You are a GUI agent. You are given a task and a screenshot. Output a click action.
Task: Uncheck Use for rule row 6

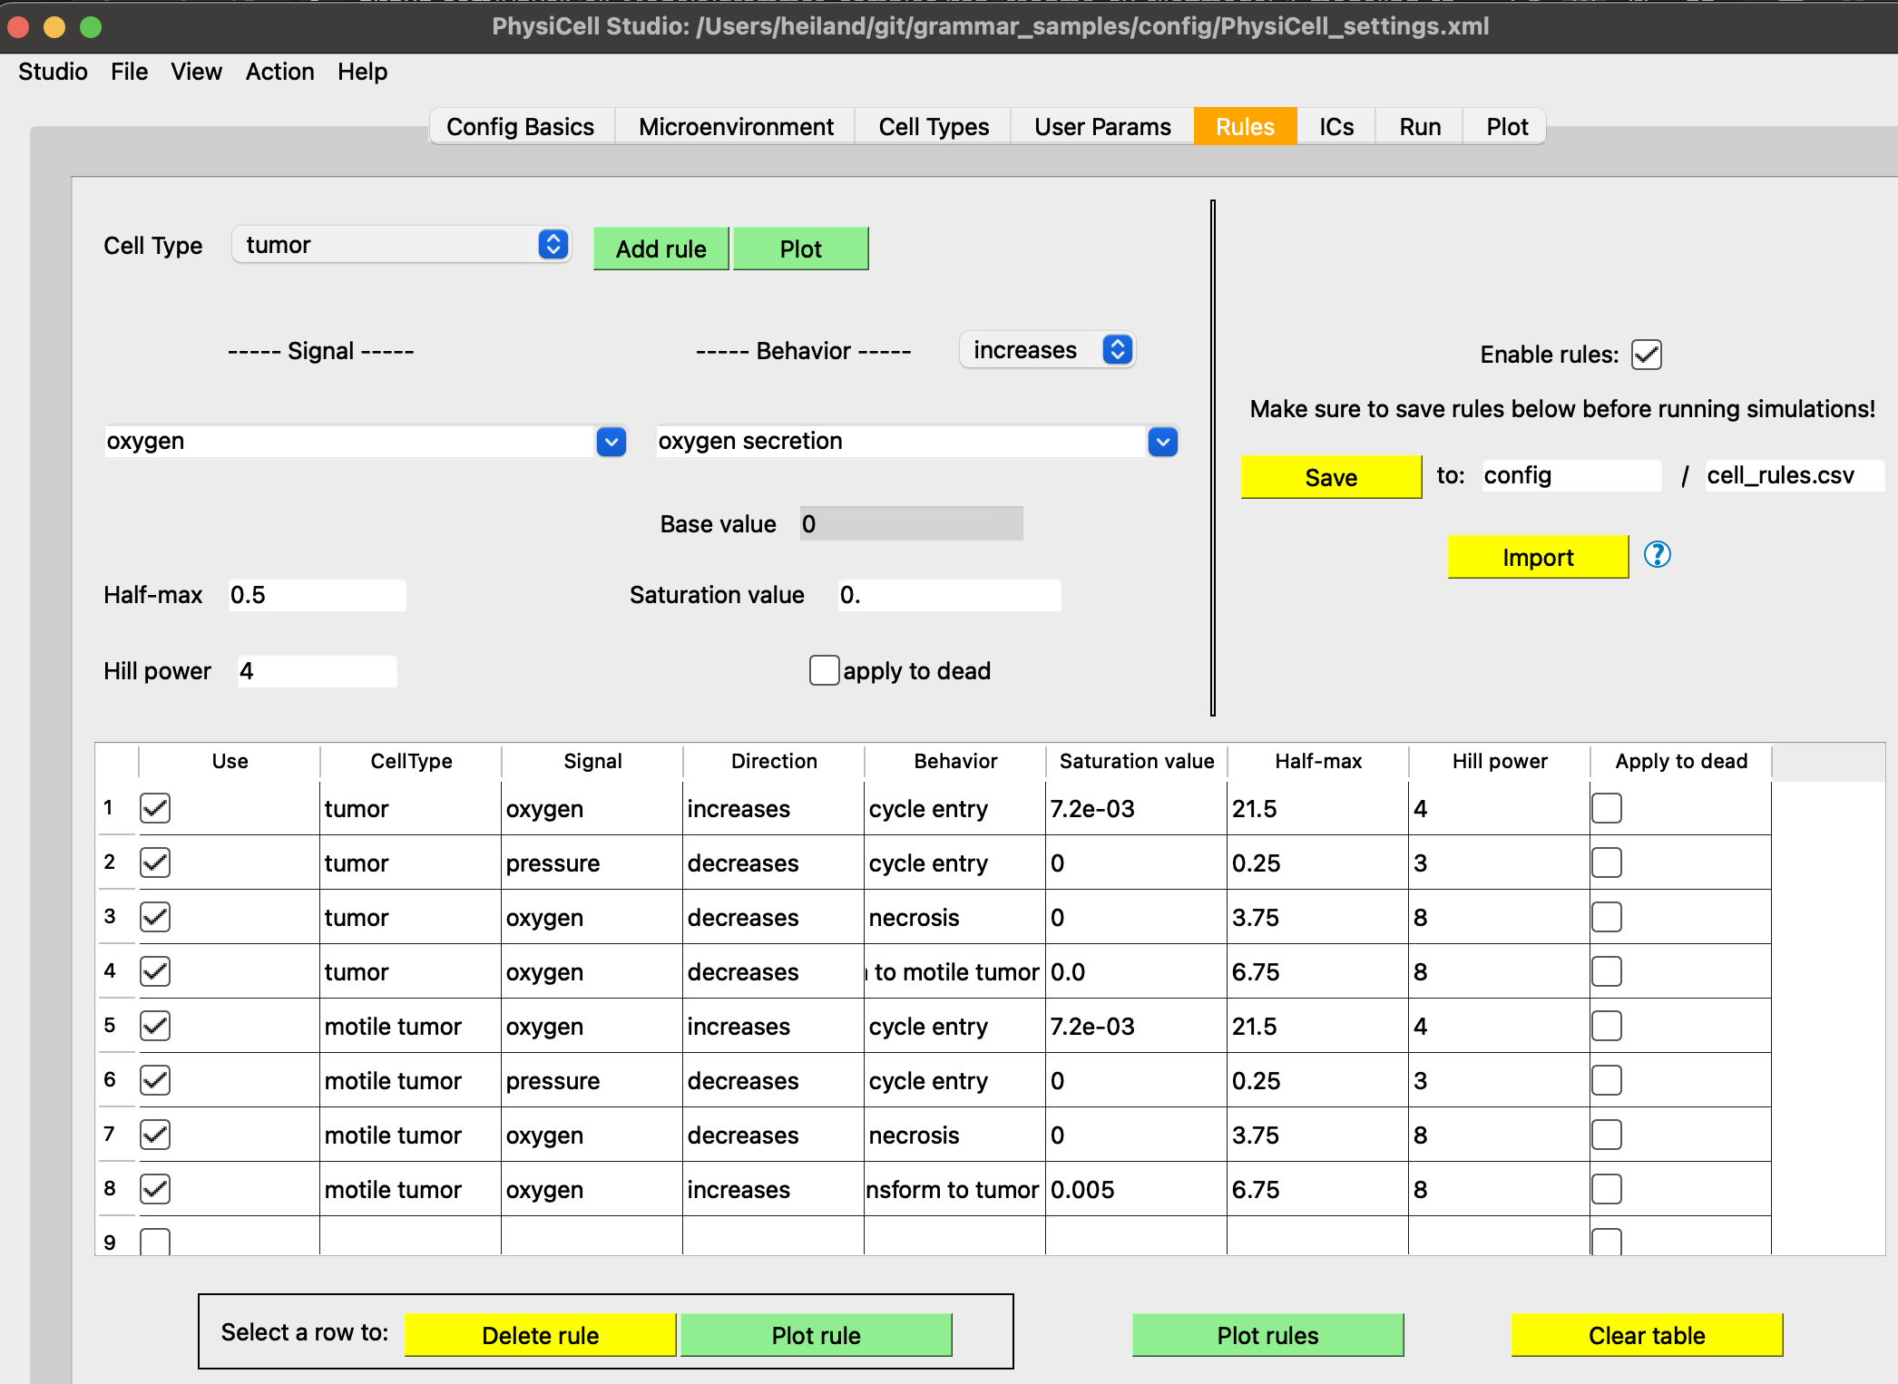(155, 1080)
